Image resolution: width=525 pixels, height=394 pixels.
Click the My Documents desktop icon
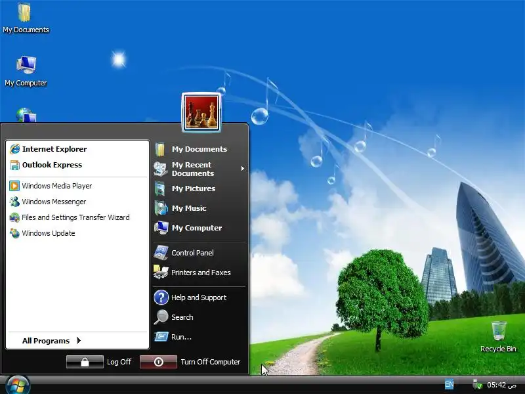[24, 12]
